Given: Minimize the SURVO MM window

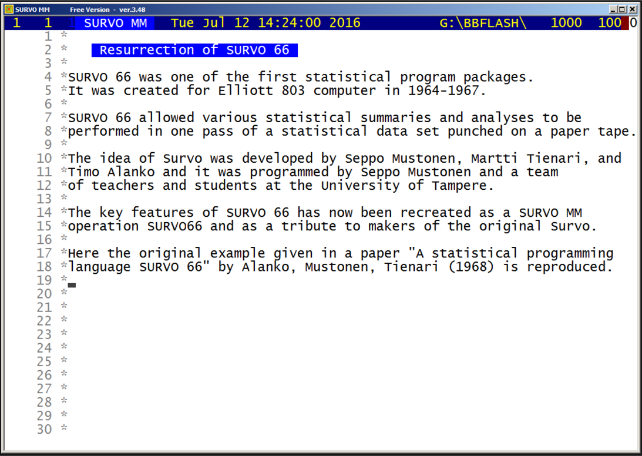Looking at the screenshot, I should point(613,9).
